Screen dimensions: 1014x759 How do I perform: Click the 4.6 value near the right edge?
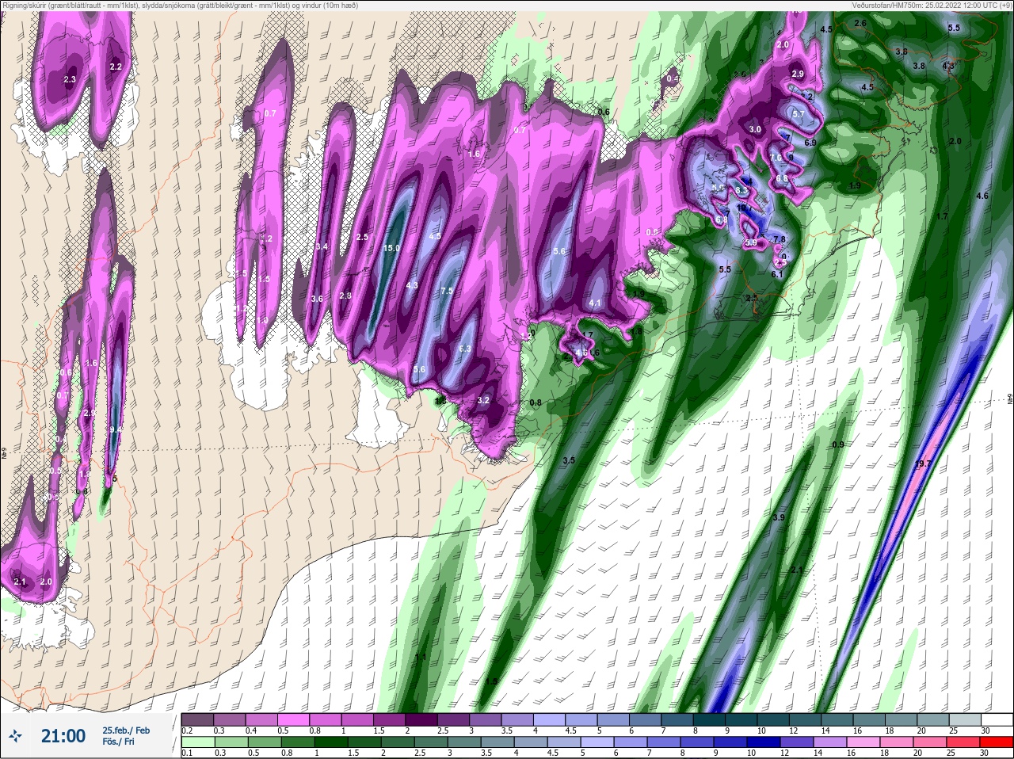point(982,196)
